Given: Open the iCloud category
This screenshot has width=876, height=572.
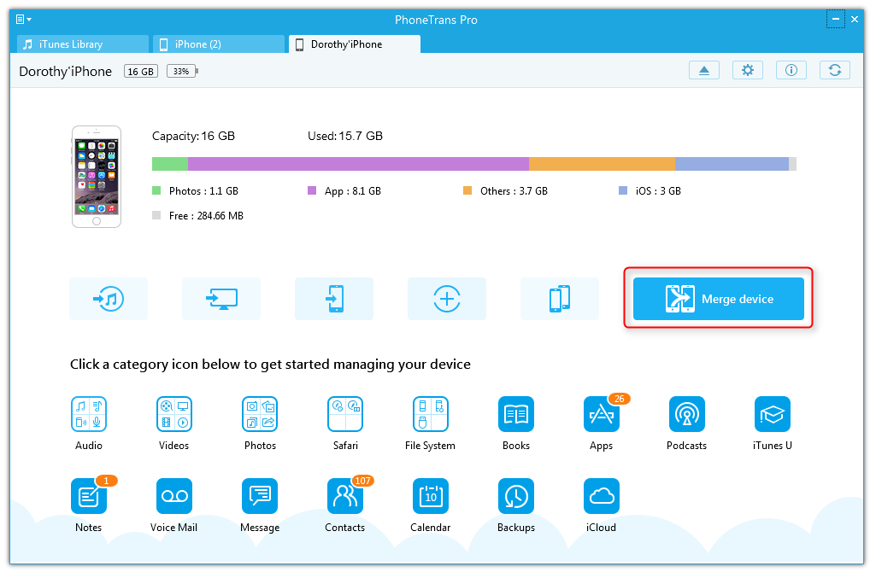Looking at the screenshot, I should point(602,496).
